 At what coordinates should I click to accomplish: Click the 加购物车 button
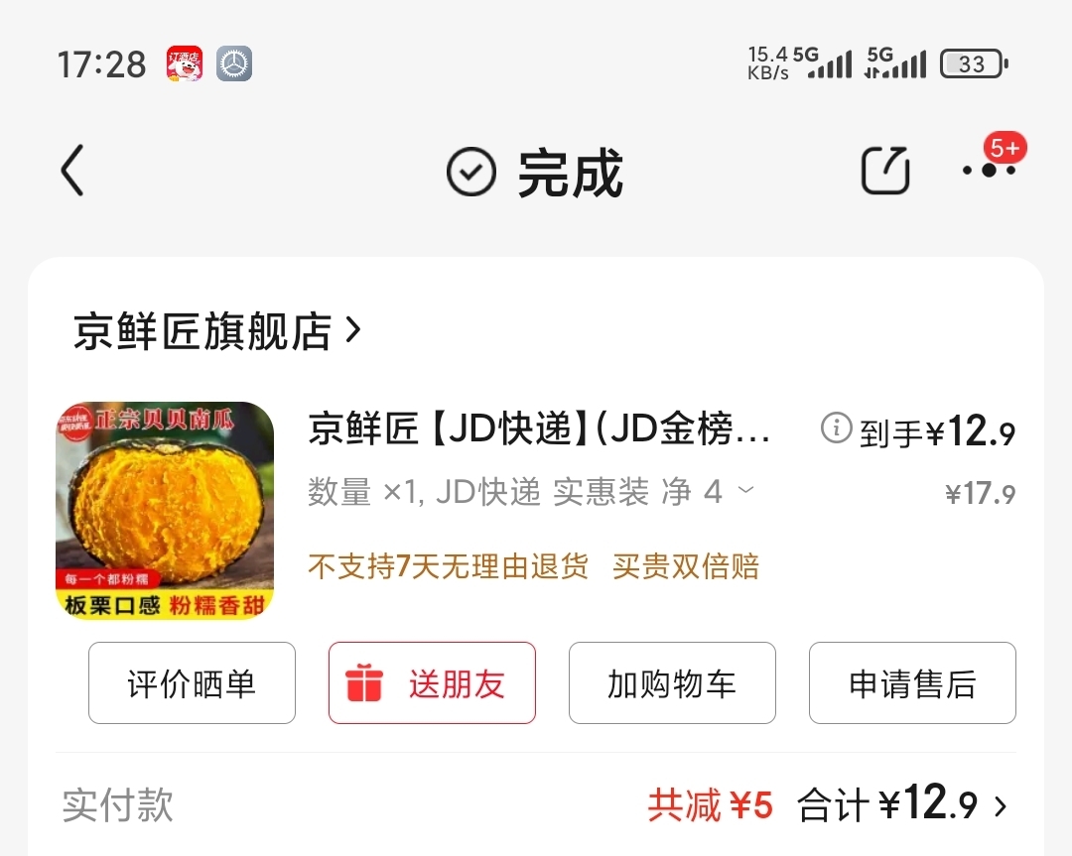[x=672, y=682]
